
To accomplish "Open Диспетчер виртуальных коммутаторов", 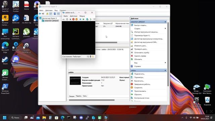I will (x=149, y=39).
